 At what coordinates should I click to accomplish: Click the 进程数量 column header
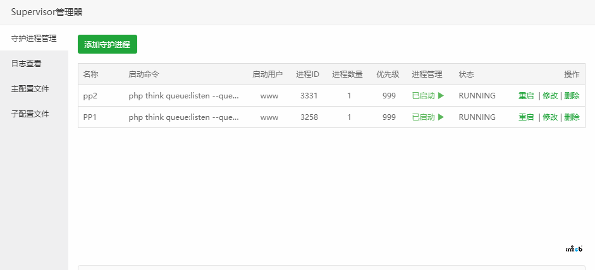pyautogui.click(x=347, y=74)
